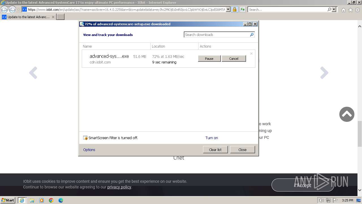Image resolution: width=362 pixels, height=204 pixels.
Task: Cancel the advanced-systemcare-setup.exe download
Action: click(x=234, y=59)
